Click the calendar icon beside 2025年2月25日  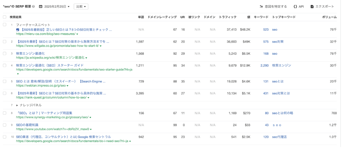point(41,7)
